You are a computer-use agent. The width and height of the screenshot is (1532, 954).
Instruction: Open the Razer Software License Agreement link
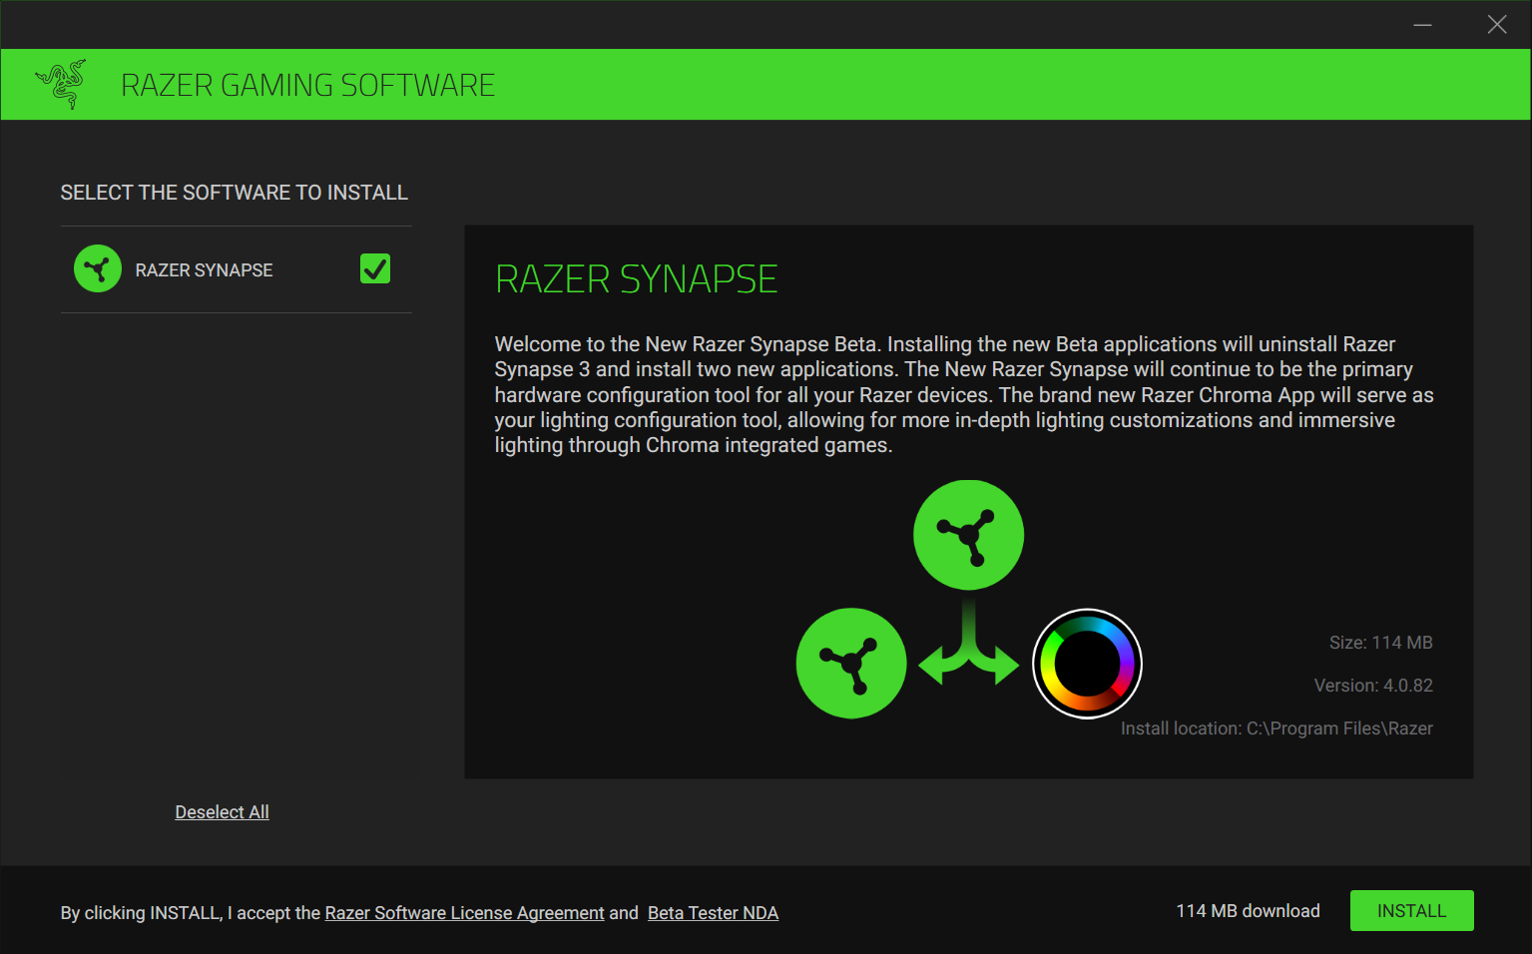click(x=464, y=913)
